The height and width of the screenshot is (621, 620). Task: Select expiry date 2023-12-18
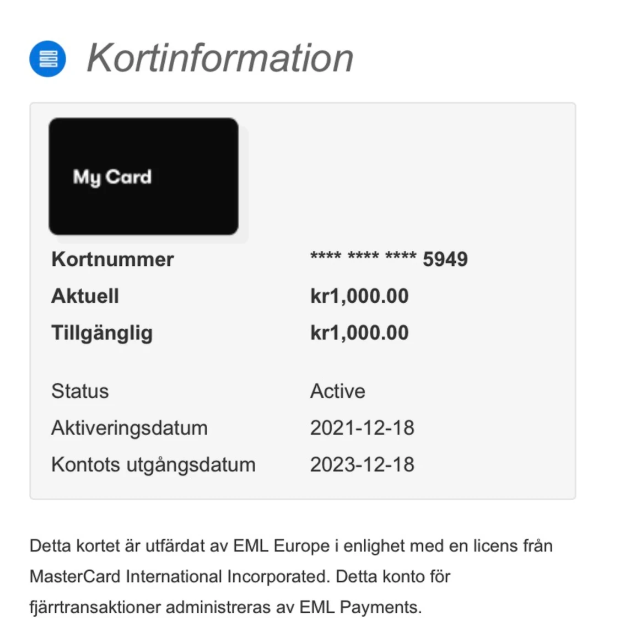coord(362,464)
